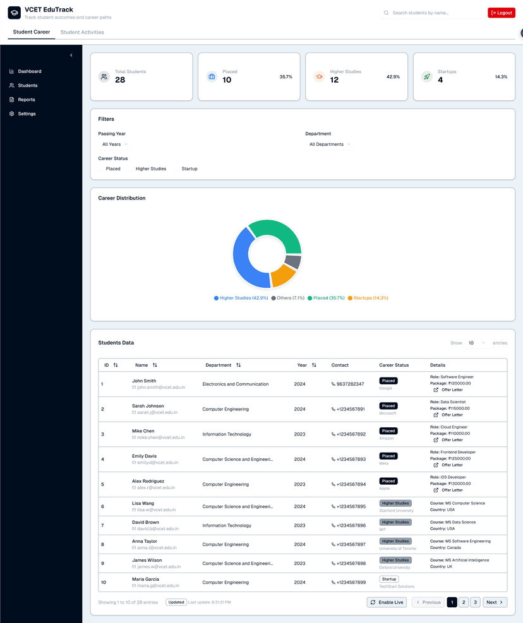Sort table by ID column arrows
Viewport: 523px width, 623px height.
point(116,365)
